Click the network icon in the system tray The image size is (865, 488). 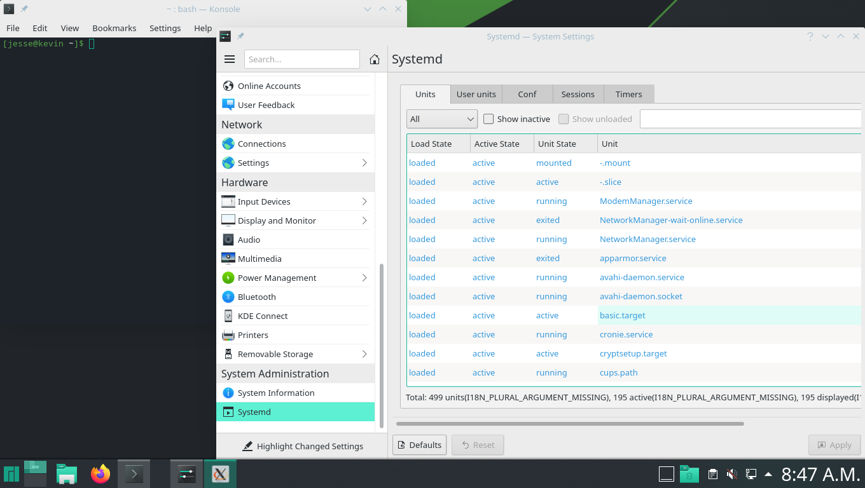[x=751, y=473]
